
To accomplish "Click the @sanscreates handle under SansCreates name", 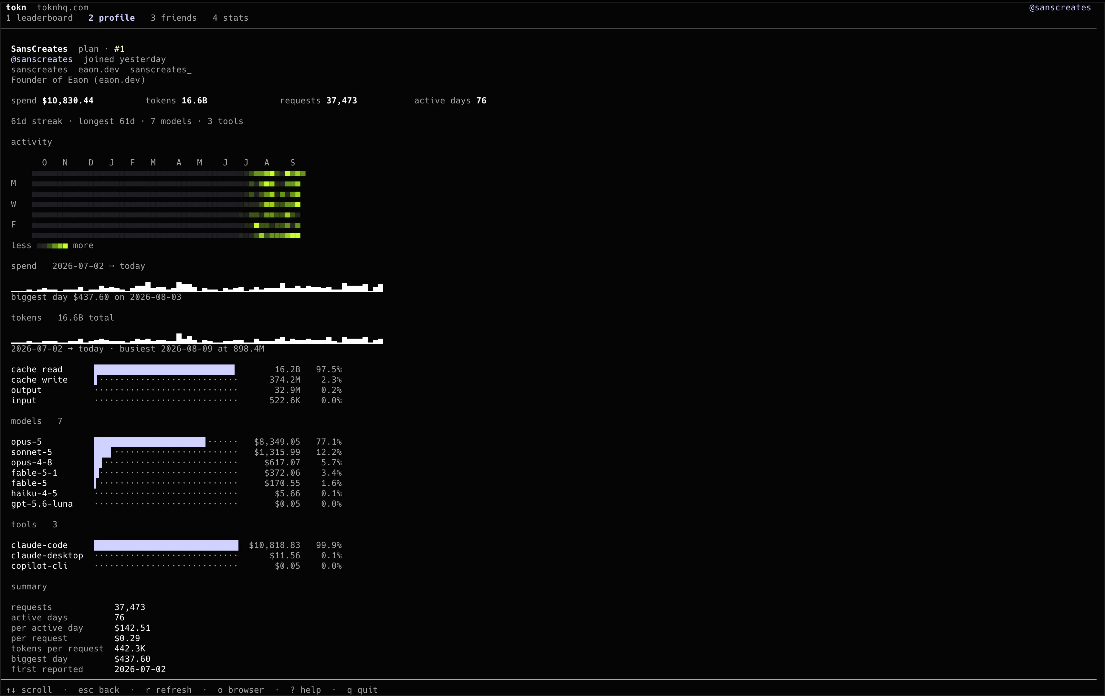I will pyautogui.click(x=42, y=59).
